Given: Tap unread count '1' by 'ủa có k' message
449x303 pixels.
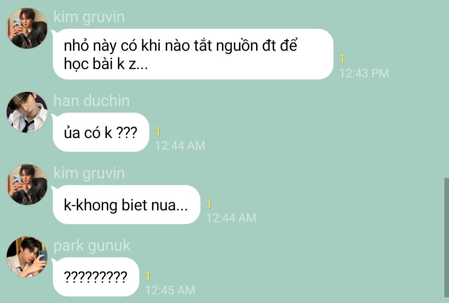Looking at the screenshot, I should pyautogui.click(x=158, y=132).
